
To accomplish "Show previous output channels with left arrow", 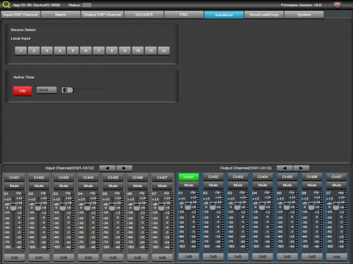I will coord(285,168).
